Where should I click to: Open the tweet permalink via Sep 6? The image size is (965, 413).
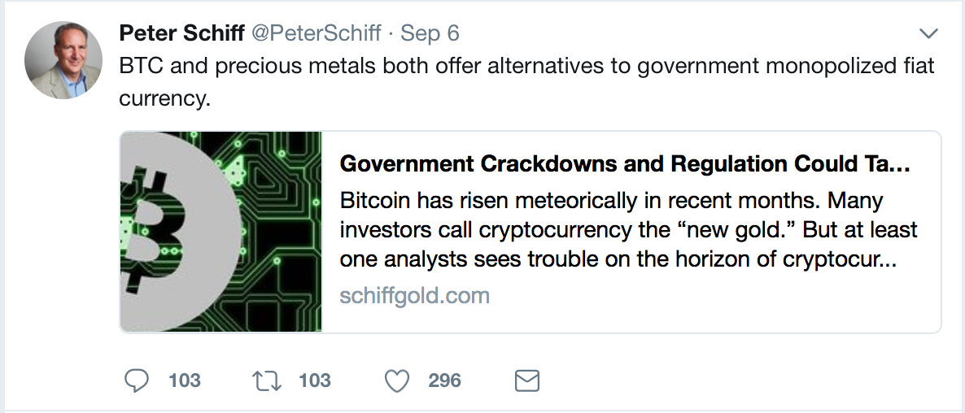[430, 33]
